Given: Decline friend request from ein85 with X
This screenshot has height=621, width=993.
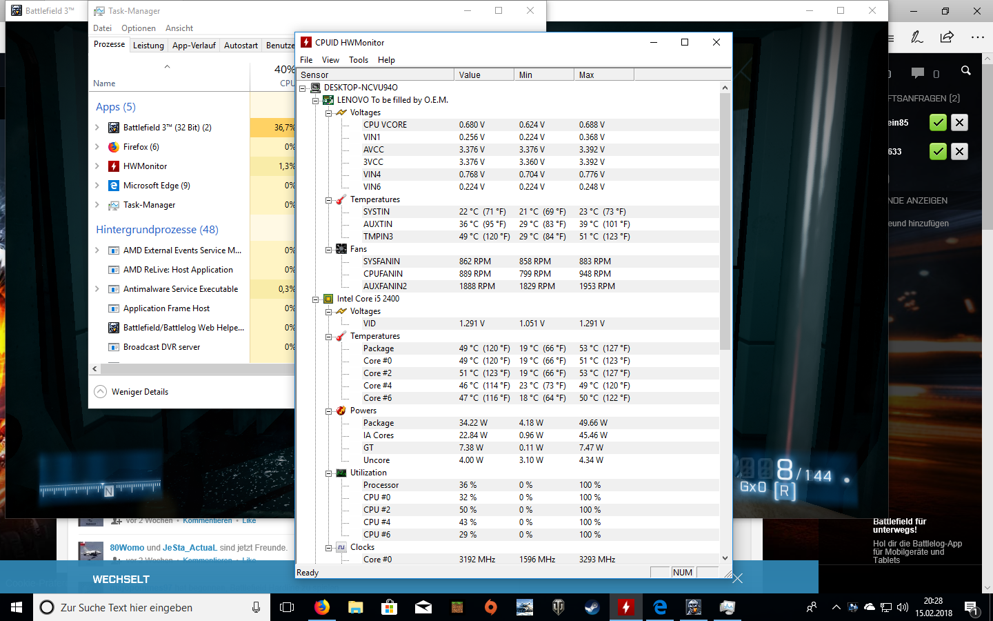Looking at the screenshot, I should point(959,123).
